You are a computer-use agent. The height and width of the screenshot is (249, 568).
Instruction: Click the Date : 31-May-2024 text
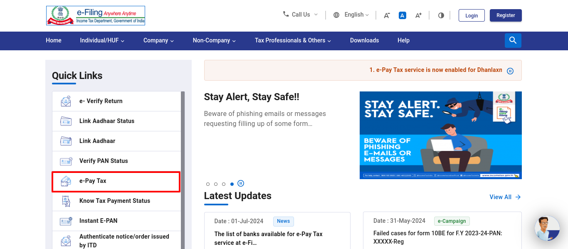(x=399, y=221)
